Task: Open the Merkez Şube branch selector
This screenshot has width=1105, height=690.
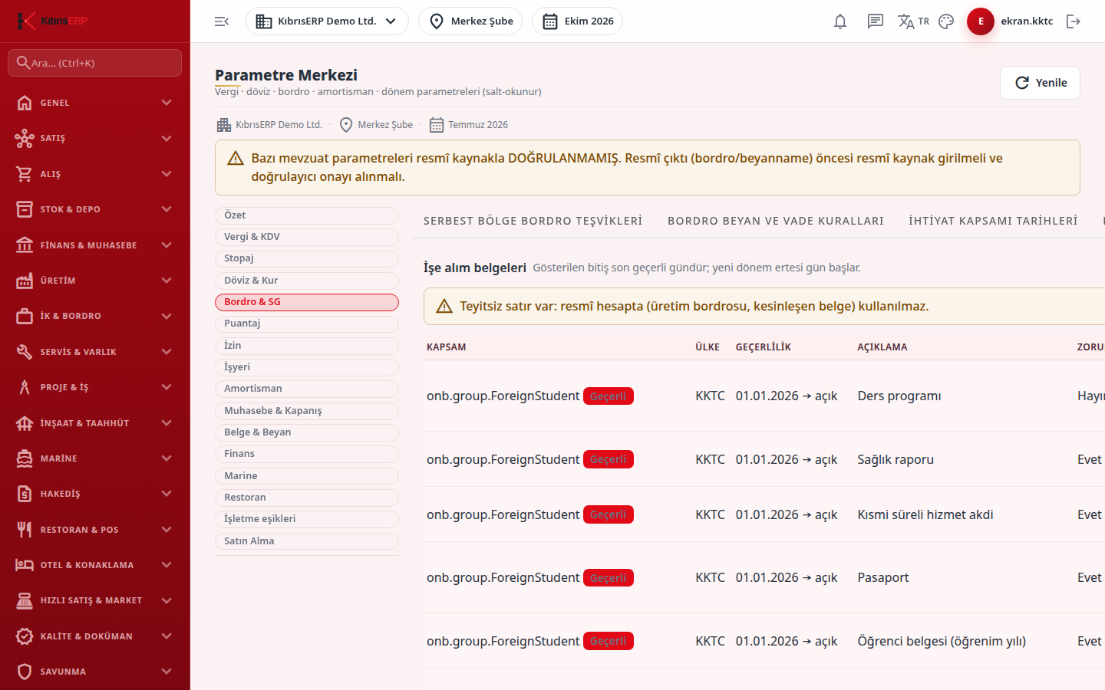Action: tap(470, 21)
